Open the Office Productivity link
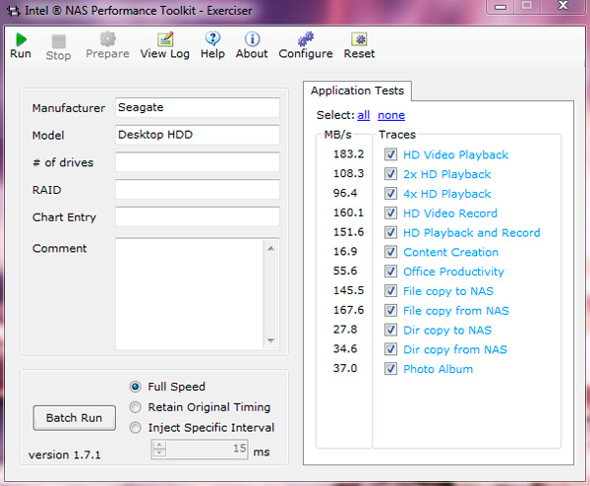 point(453,272)
